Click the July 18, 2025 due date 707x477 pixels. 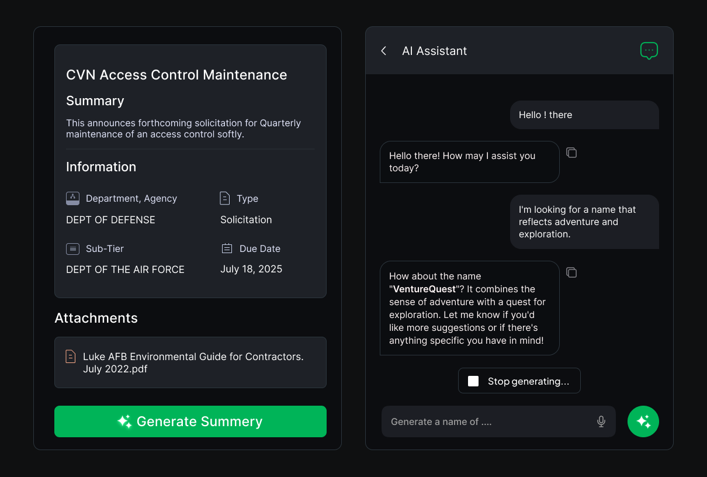251,269
